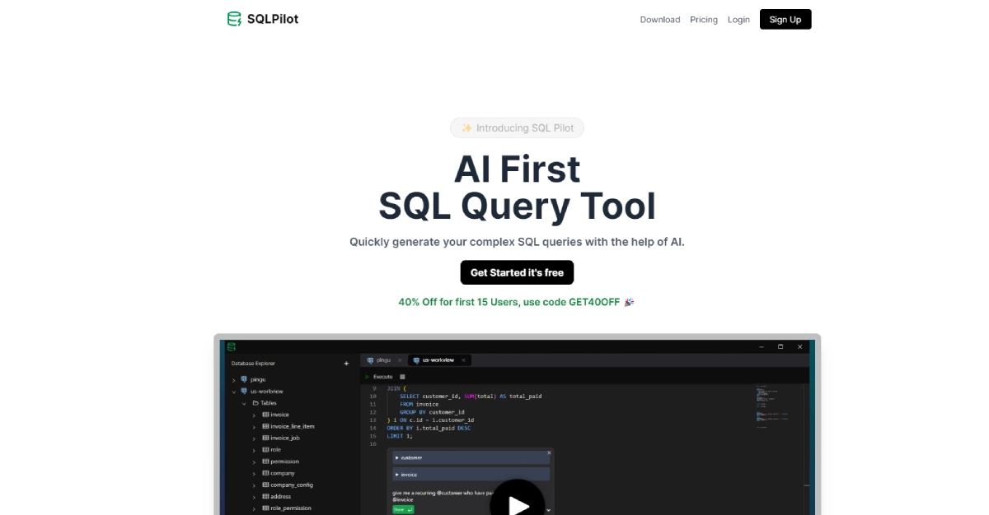Screen dimensions: 989x515
Task: Click the Tables folder icon in the tree
Action: tap(255, 403)
